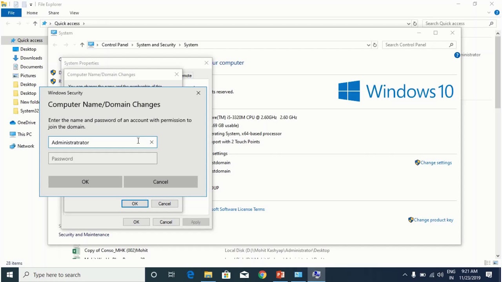Expand File Explorer address bar history dropdown
Screen dimensions: 502x282
(x=408, y=23)
